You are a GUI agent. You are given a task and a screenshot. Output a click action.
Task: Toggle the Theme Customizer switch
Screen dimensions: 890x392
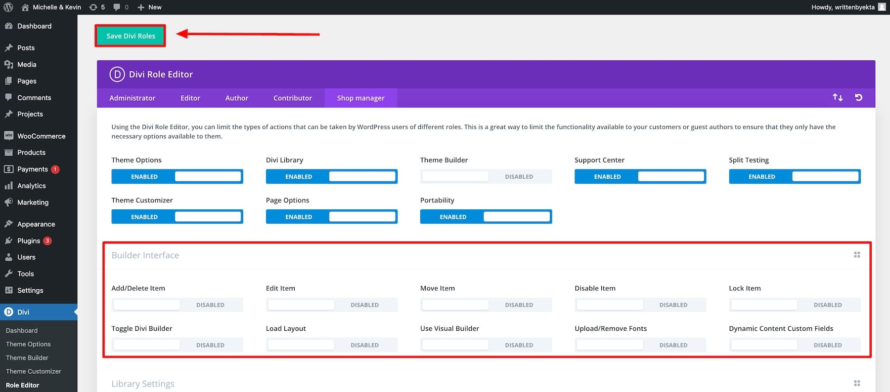pyautogui.click(x=177, y=217)
